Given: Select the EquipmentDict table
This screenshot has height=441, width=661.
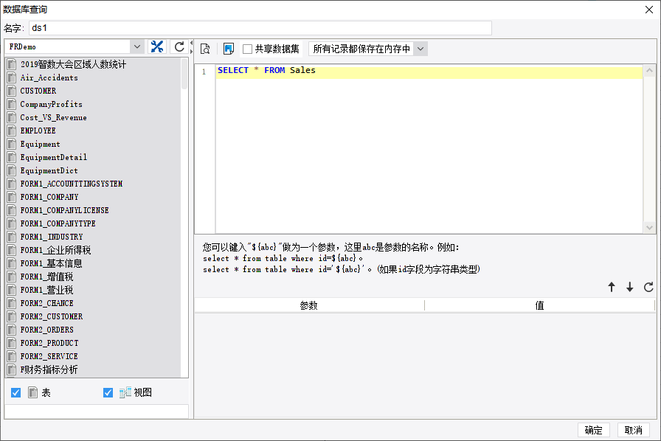Looking at the screenshot, I should [x=49, y=170].
